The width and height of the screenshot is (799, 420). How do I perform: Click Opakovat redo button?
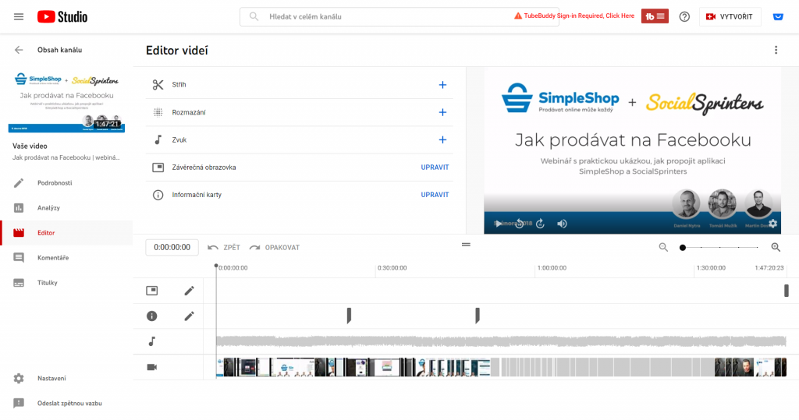pyautogui.click(x=274, y=248)
